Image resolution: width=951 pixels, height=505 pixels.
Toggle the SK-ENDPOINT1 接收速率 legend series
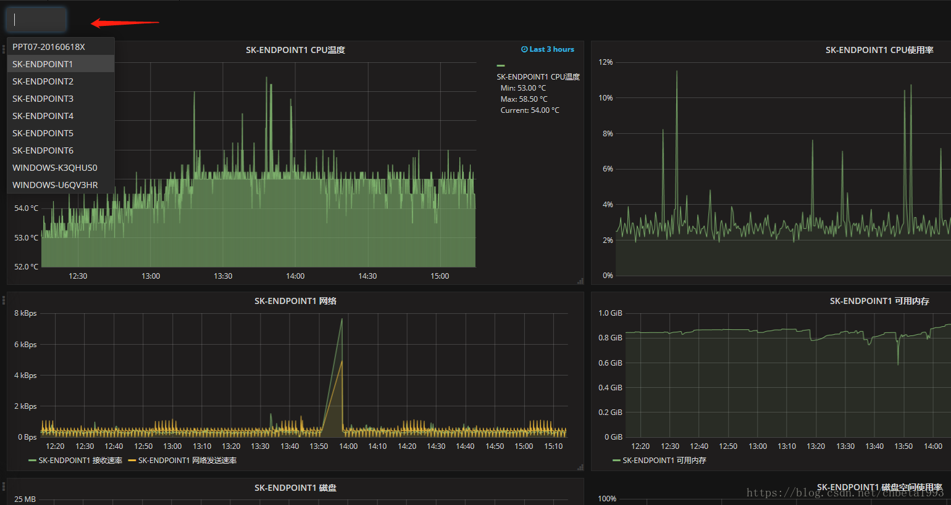pos(80,461)
